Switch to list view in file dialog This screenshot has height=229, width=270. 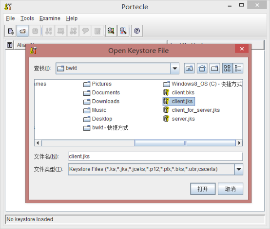[228, 69]
